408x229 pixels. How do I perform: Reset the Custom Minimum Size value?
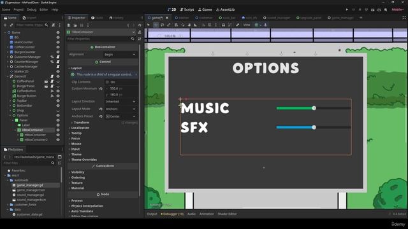pos(101,89)
